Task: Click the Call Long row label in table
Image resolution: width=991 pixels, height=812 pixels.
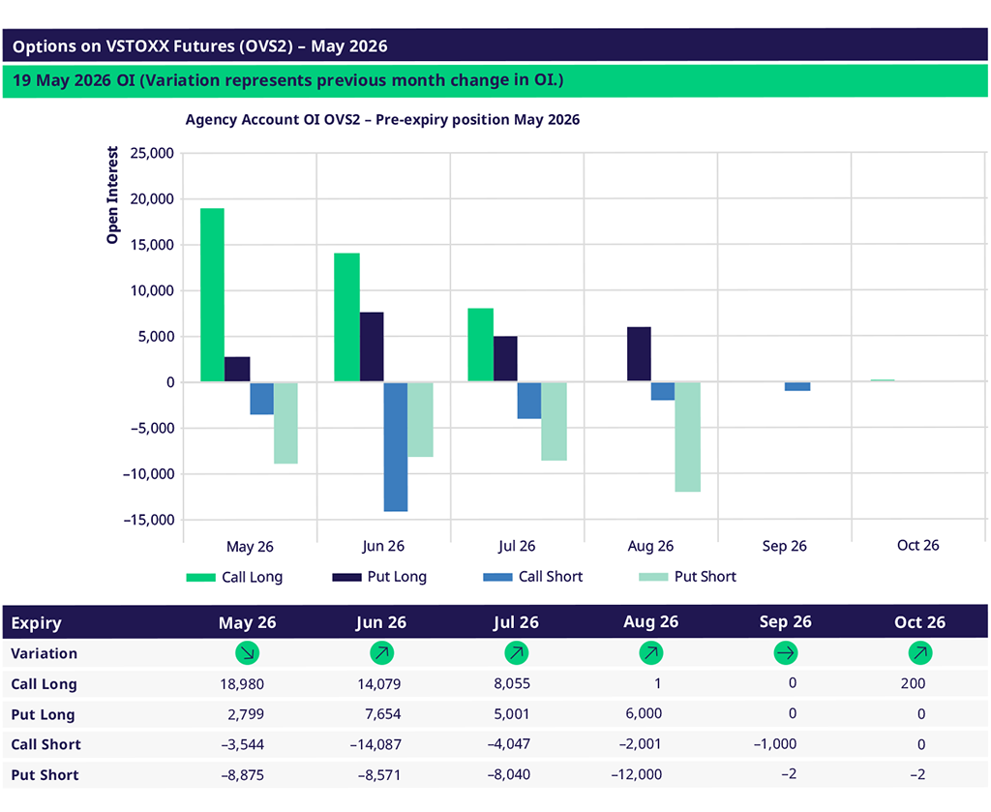Action: coord(45,684)
